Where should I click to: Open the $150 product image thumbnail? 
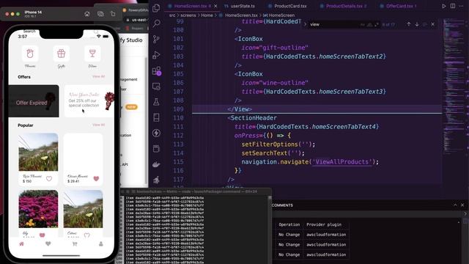pyautogui.click(x=38, y=152)
